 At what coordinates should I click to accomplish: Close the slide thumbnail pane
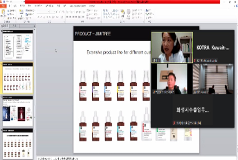coord(34,26)
